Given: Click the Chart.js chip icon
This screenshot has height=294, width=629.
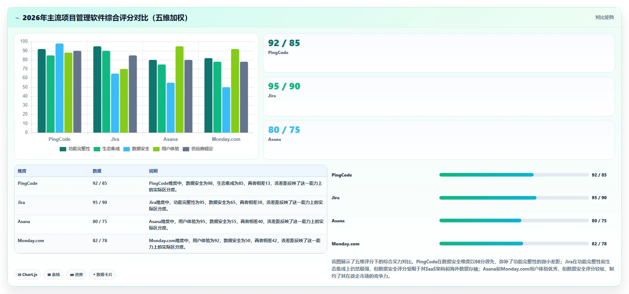Looking at the screenshot, I should point(20,275).
